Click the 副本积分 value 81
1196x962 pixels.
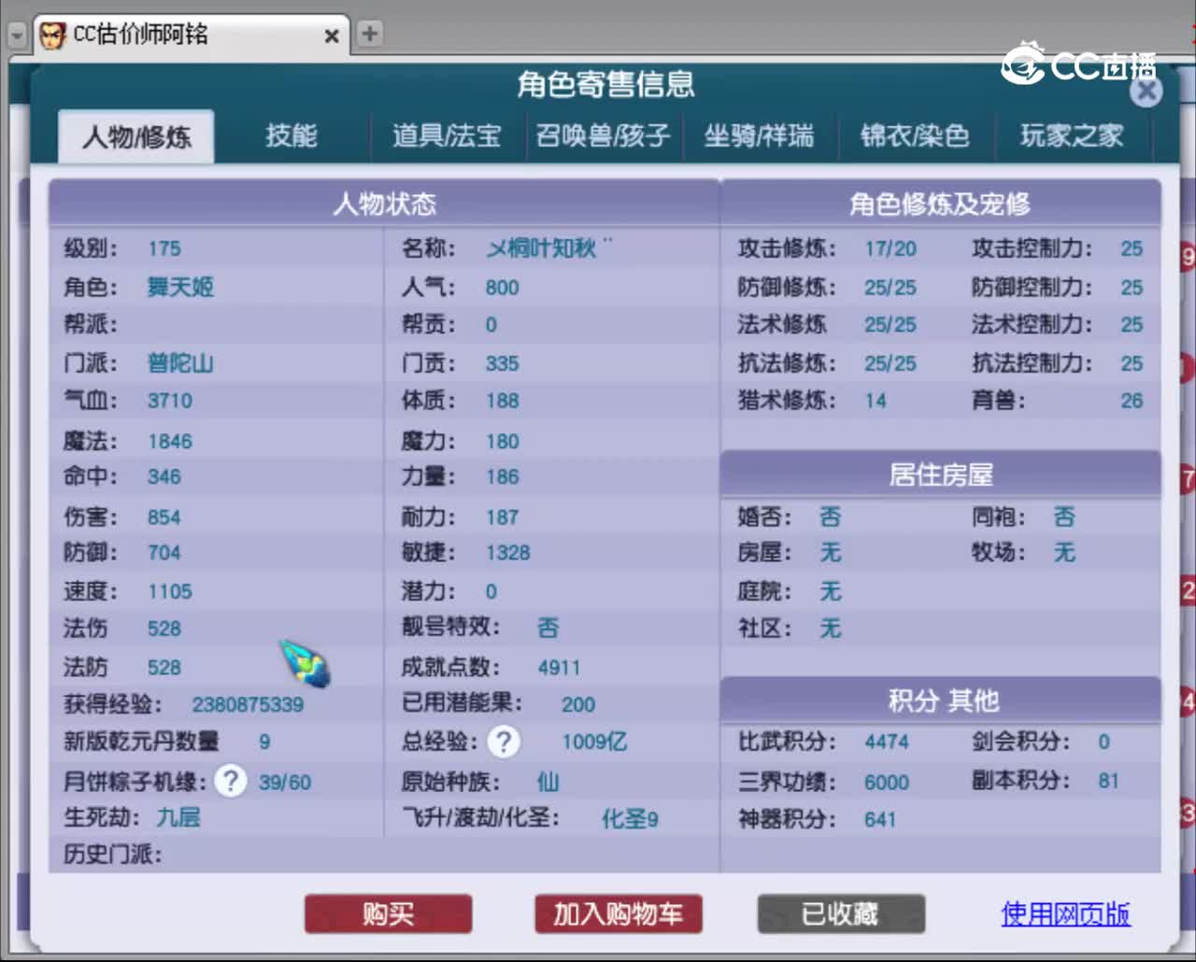point(1108,780)
